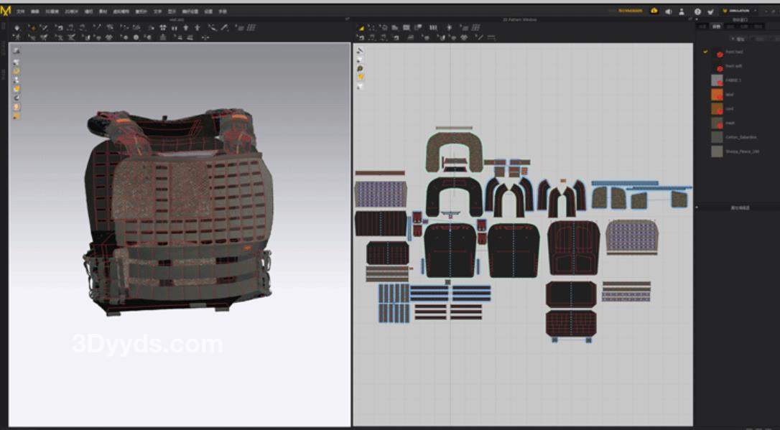This screenshot has height=430, width=780.
Task: Click the help question mark icon
Action: 697,11
